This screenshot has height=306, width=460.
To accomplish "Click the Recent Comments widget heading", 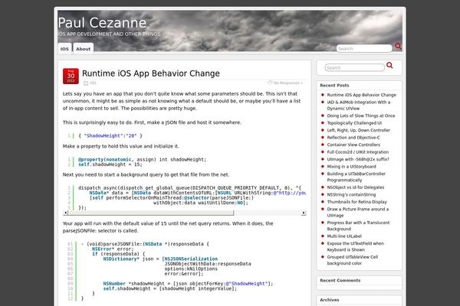I will click(x=340, y=281).
